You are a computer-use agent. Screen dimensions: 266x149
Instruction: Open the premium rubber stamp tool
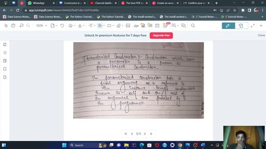pos(143,26)
